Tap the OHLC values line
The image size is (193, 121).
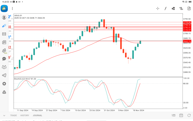(x=30, y=18)
